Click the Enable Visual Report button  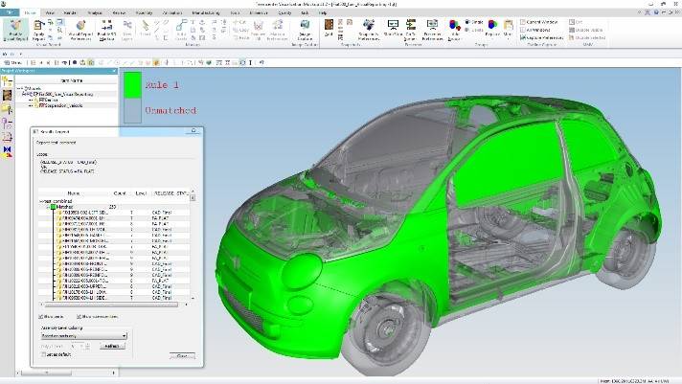15,30
